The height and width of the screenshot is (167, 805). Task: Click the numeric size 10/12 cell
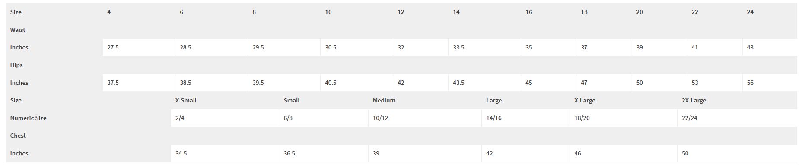point(425,118)
